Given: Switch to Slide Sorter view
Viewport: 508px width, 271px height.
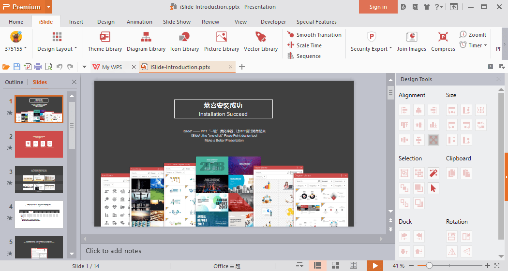Looking at the screenshot, I should (x=335, y=266).
